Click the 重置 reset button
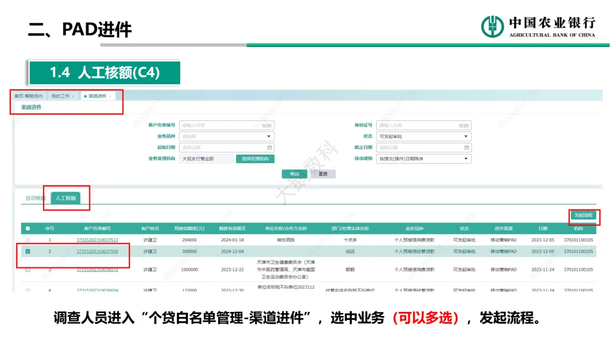This screenshot has height=343, width=610. pyautogui.click(x=323, y=174)
